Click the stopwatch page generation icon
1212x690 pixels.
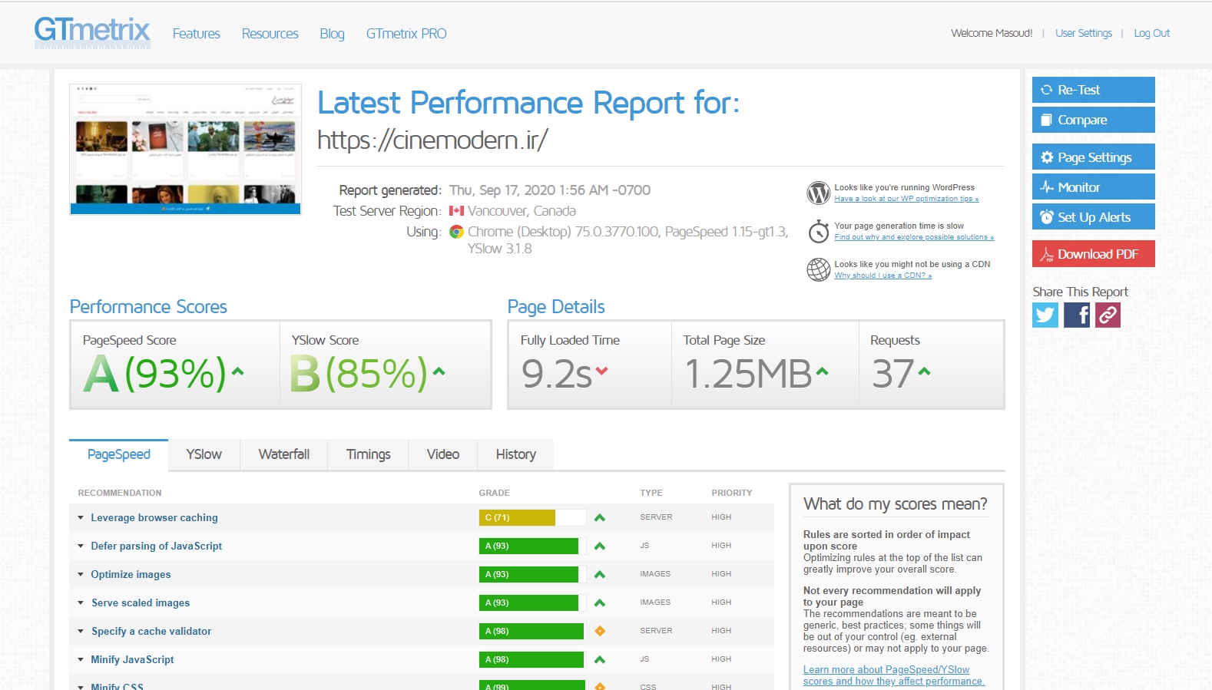coord(819,231)
